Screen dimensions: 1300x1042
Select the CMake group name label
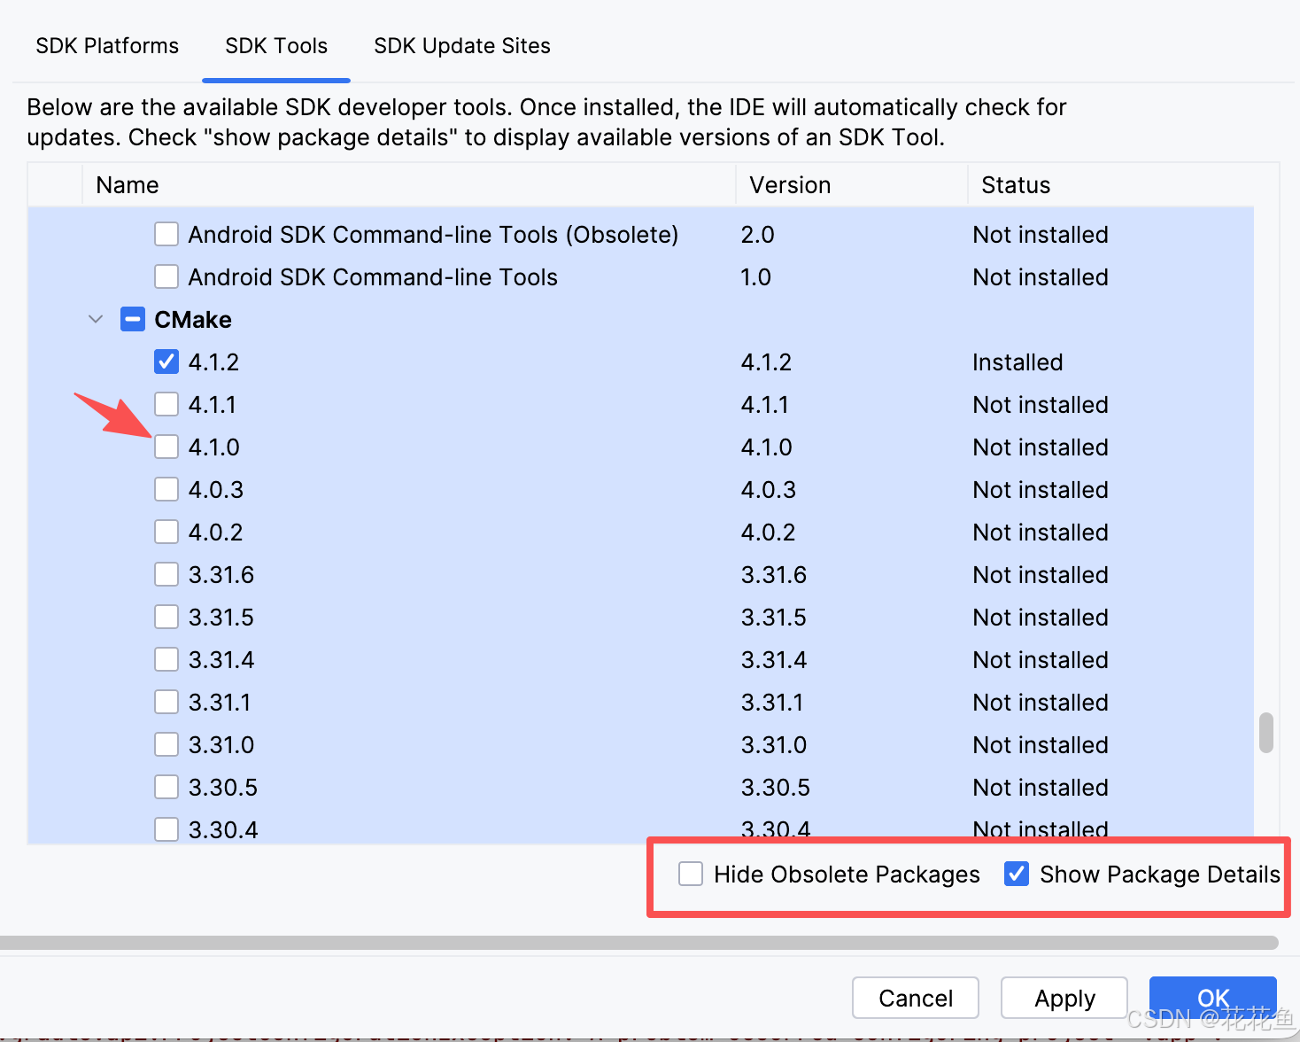pos(193,320)
